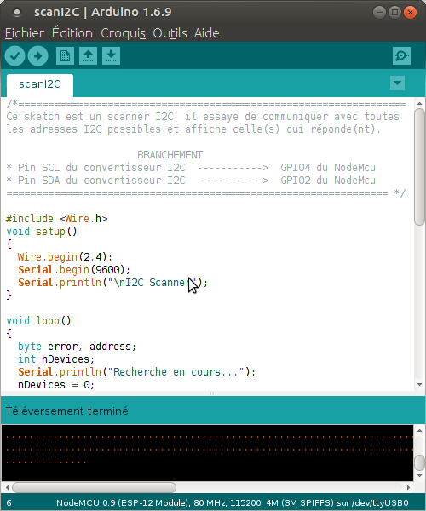Minimize the Arduino window

[x=379, y=13]
